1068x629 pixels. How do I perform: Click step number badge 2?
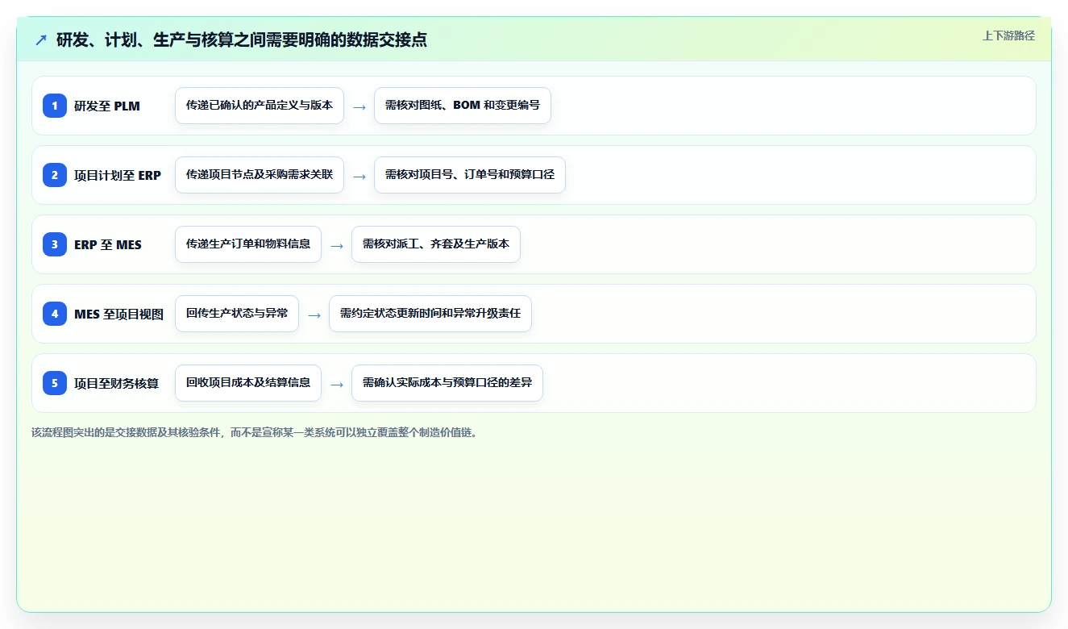pos(55,175)
